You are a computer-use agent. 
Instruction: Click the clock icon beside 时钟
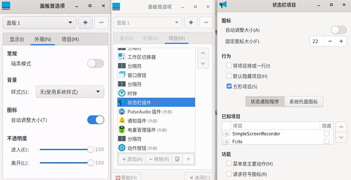pos(122,93)
